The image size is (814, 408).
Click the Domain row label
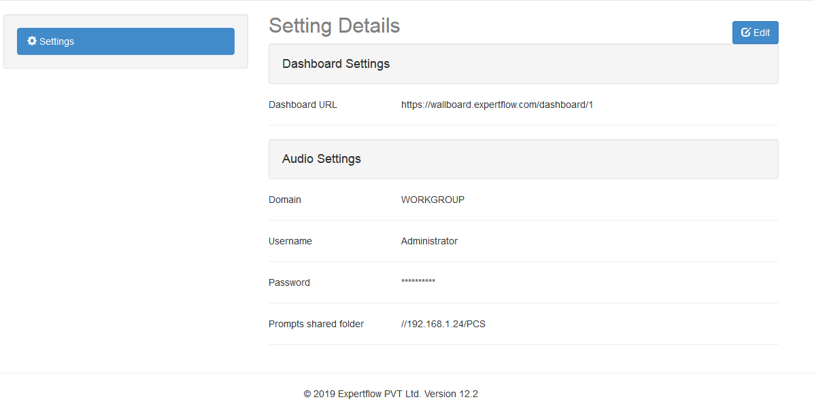285,200
